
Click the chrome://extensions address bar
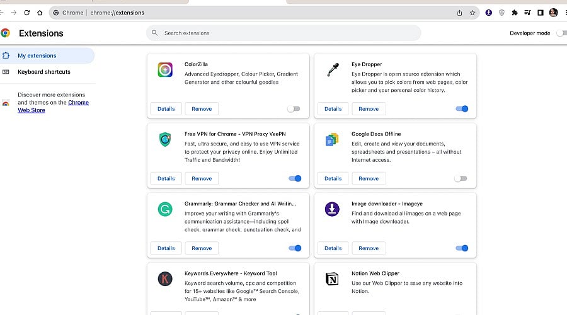[x=264, y=13]
